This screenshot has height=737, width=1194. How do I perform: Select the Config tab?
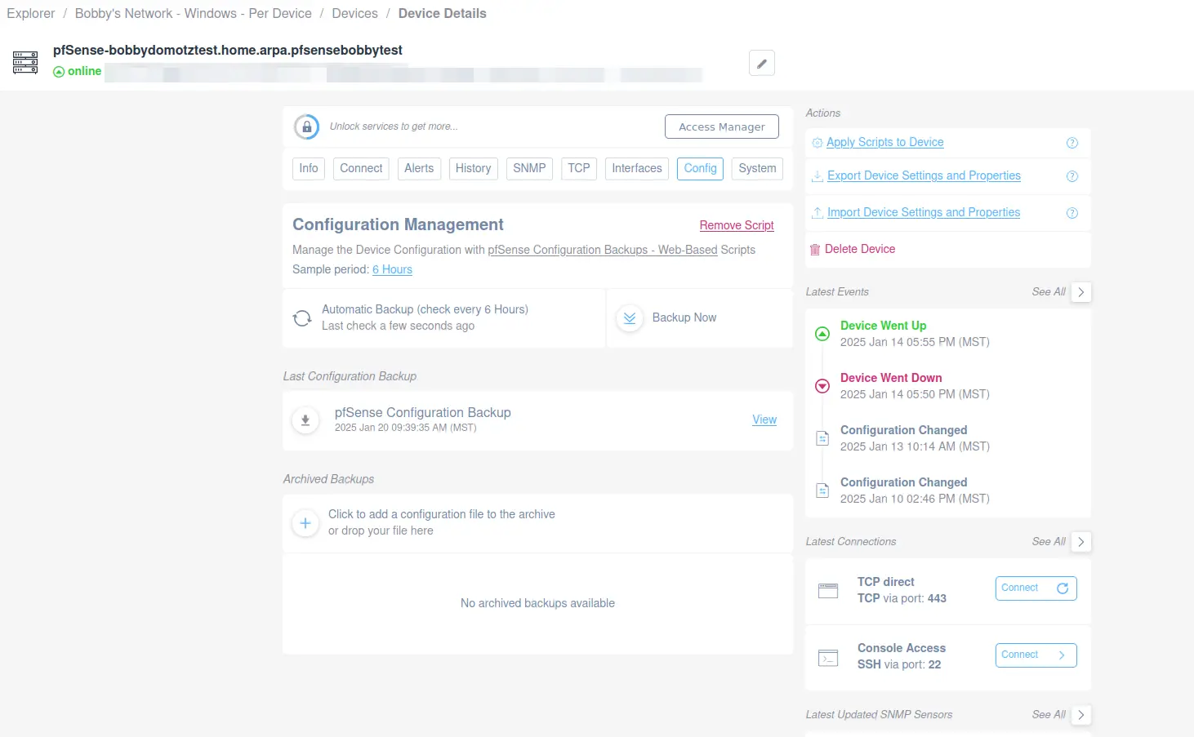tap(700, 168)
